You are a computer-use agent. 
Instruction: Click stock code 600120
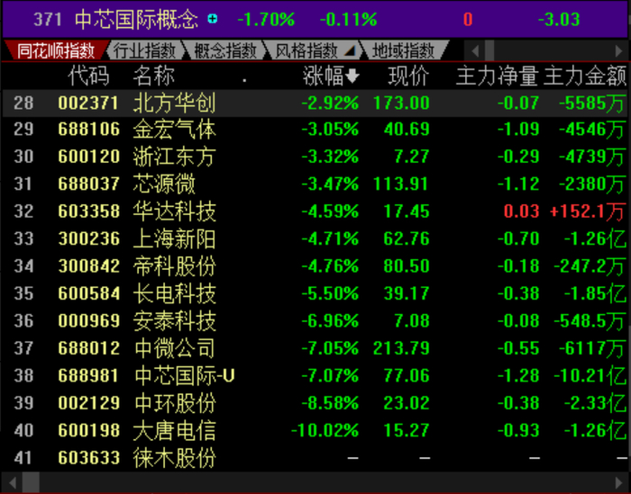coord(88,157)
